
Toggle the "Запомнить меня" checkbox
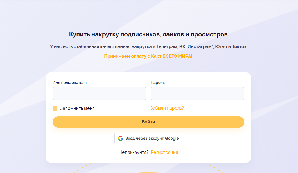55,108
